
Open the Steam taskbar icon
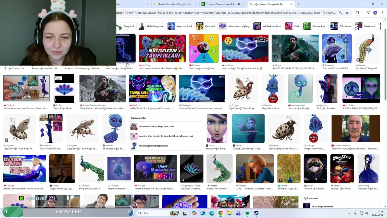(x=256, y=213)
